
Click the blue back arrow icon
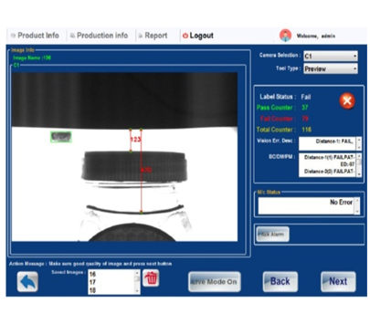(x=27, y=282)
